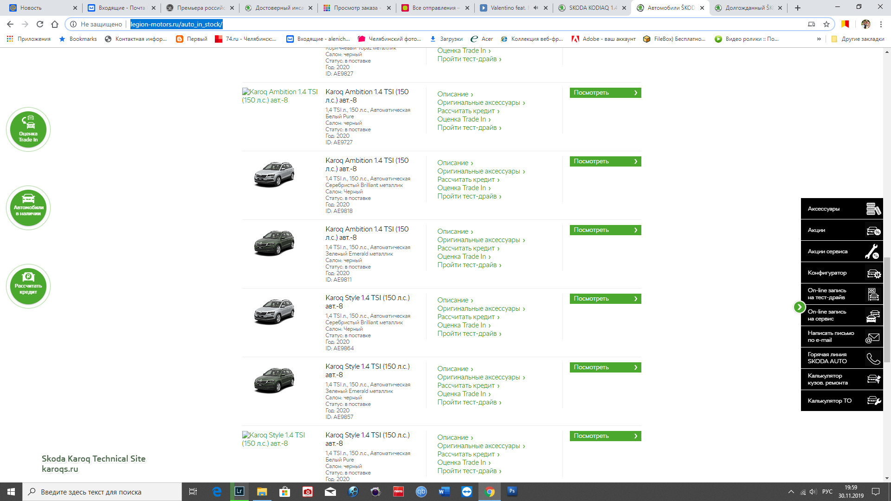
Task: Click Горячая линия SKODA AUTO phone item
Action: (x=841, y=358)
